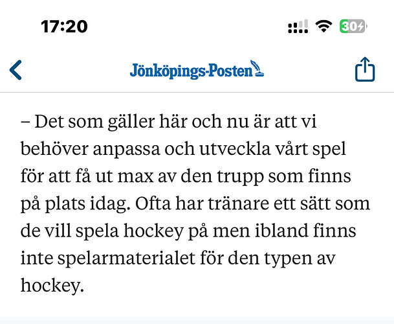Tap the blue back chevron

[x=16, y=70]
